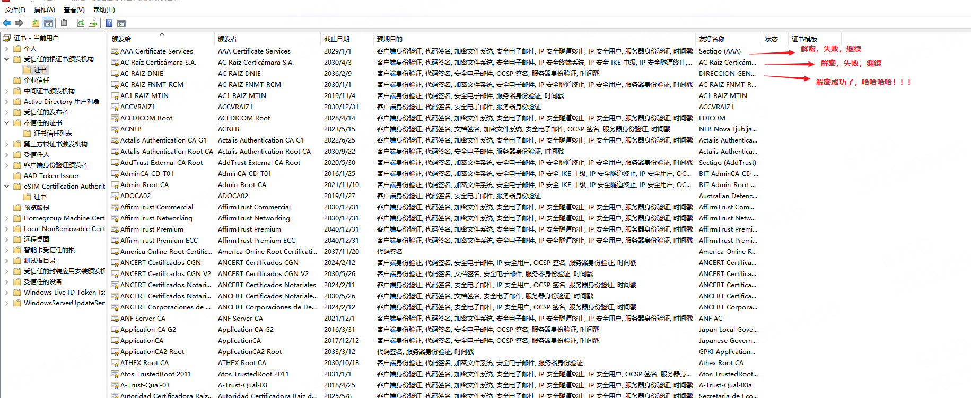Click the folder icon beside 企业信任
971x398 pixels.
(x=17, y=81)
